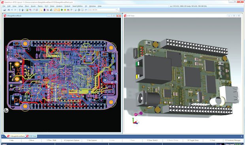The width and height of the screenshot is (245, 145).
Task: Click the Undo arrow toolbar icon
Action: 12,10
